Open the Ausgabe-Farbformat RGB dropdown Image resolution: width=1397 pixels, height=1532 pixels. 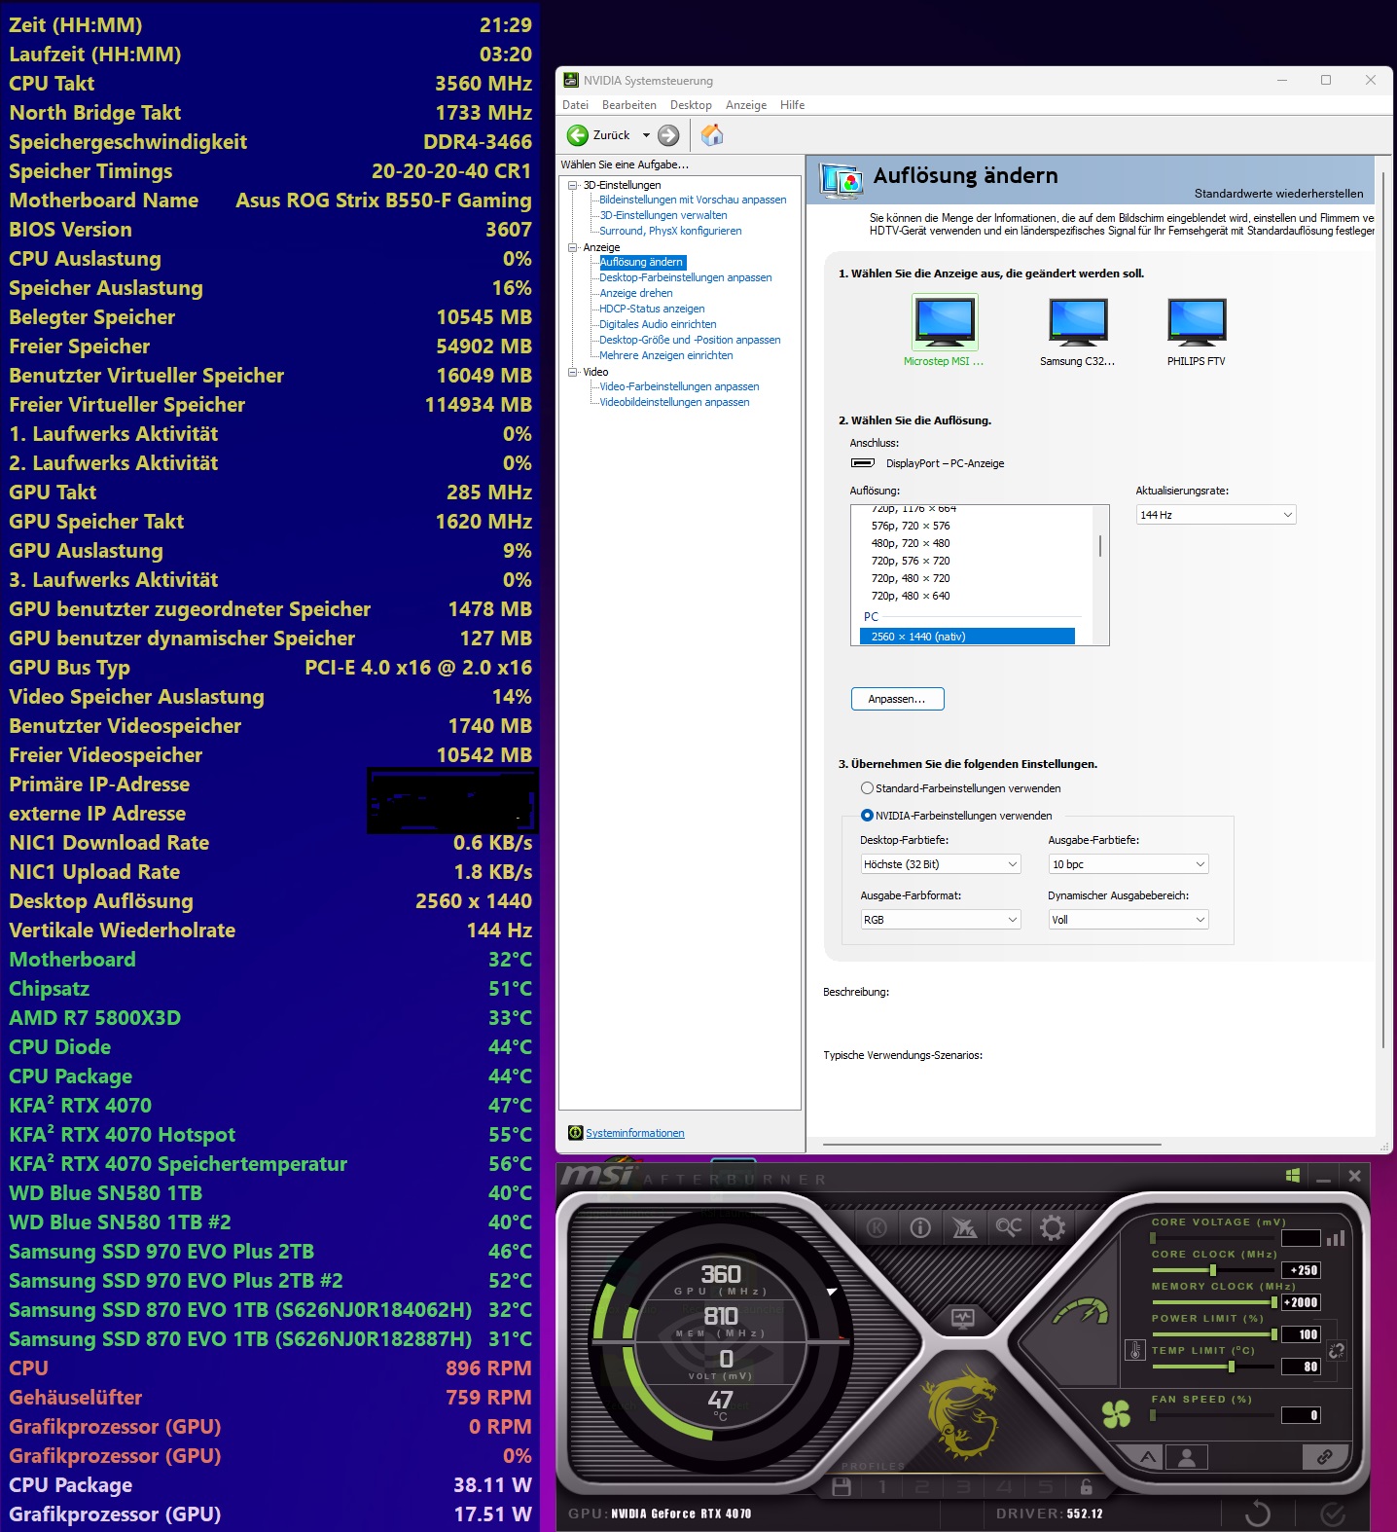941,920
